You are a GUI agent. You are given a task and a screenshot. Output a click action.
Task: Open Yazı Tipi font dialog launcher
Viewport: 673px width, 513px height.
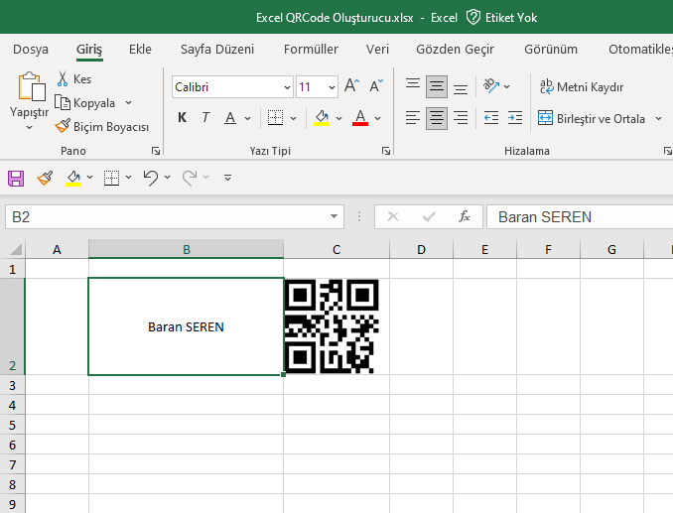[386, 151]
